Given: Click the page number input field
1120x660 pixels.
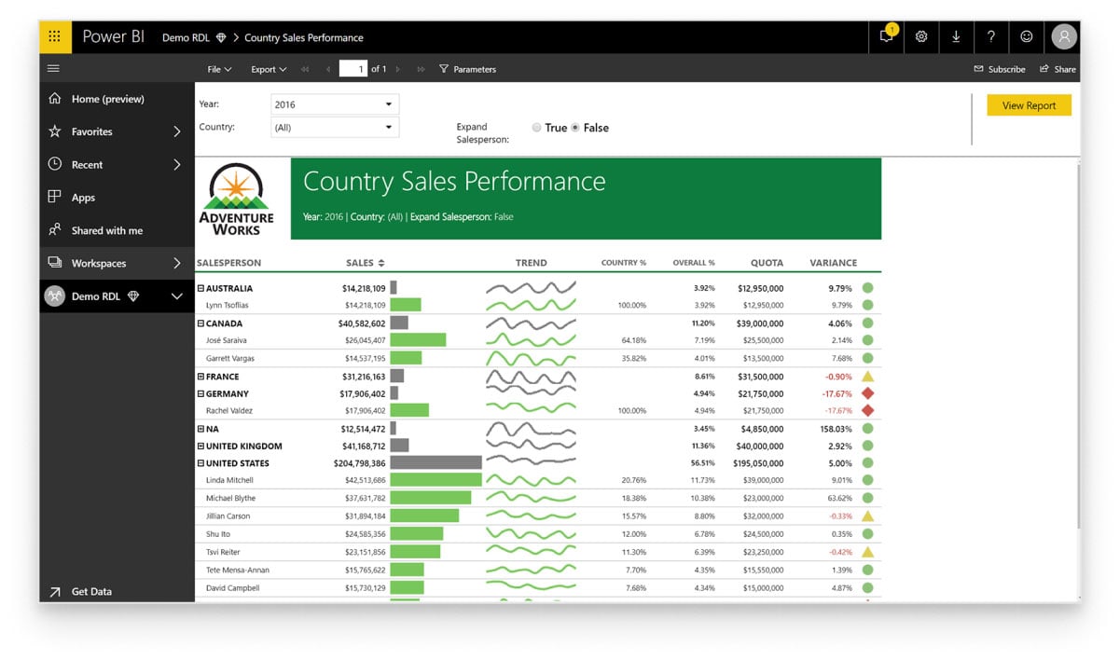Looking at the screenshot, I should (353, 69).
